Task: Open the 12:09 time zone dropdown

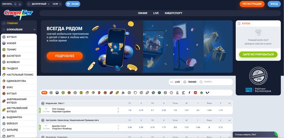Action: pyautogui.click(x=57, y=4)
